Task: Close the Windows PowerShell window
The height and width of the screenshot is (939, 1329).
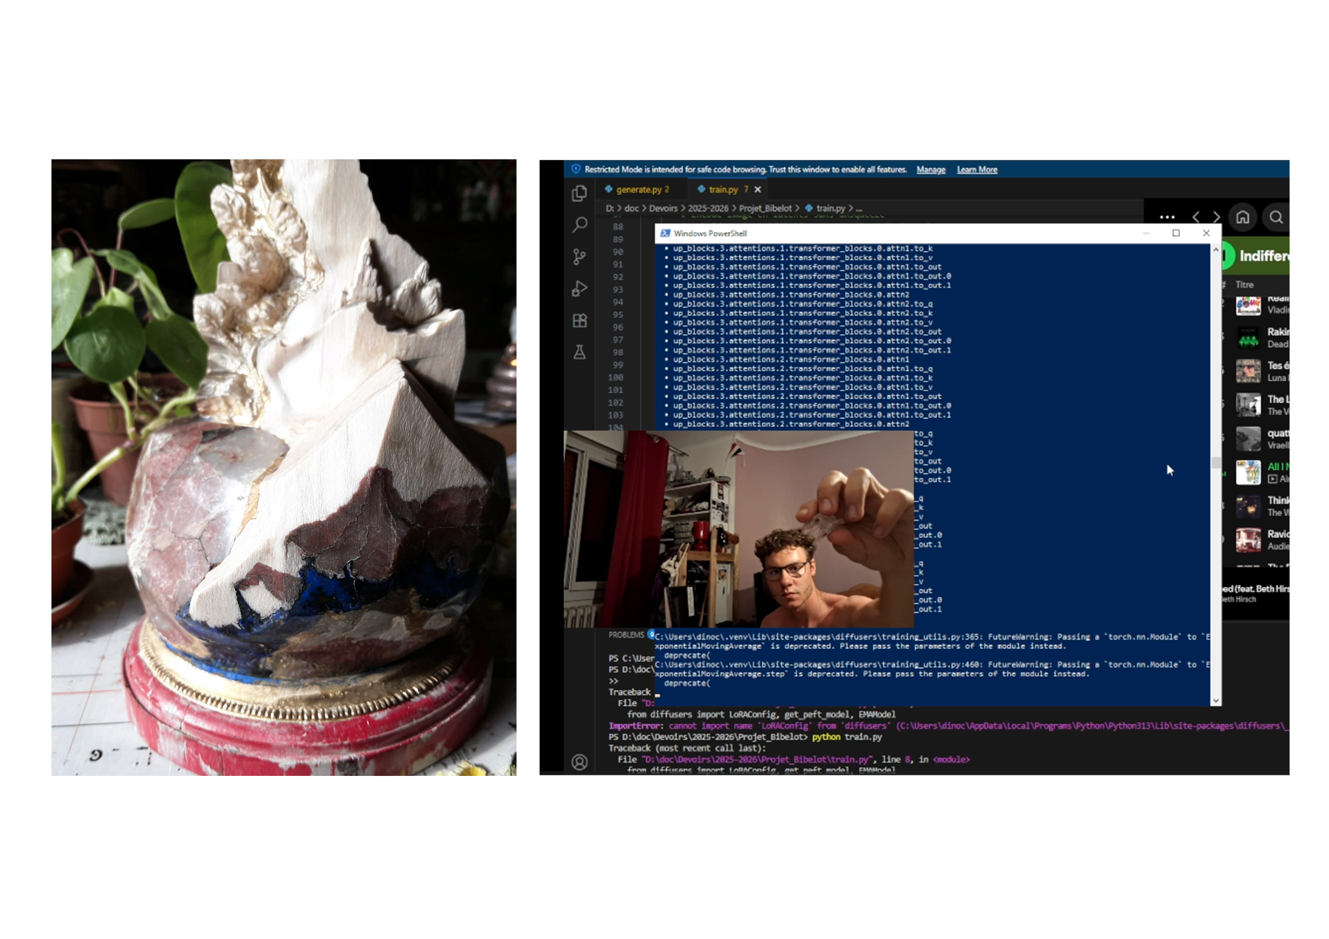Action: [x=1207, y=233]
